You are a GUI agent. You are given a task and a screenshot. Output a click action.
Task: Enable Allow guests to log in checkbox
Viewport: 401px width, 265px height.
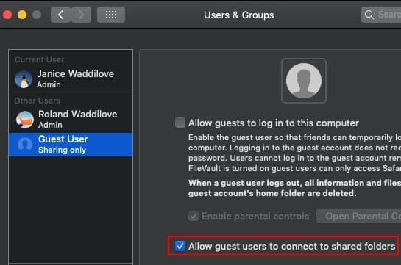pyautogui.click(x=180, y=123)
